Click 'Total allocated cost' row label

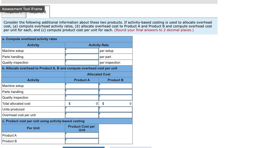[x=16, y=103]
